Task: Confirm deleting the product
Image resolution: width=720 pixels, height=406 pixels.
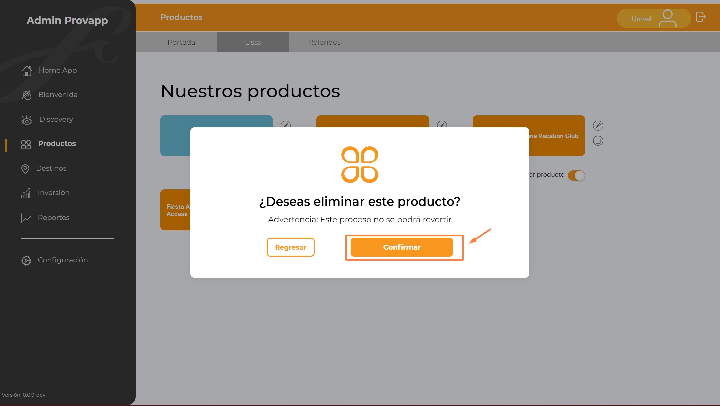Action: (402, 247)
